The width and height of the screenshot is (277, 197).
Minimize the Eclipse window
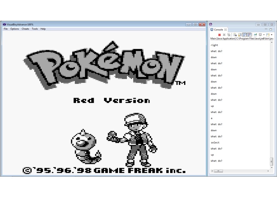pyautogui.click(x=258, y=25)
